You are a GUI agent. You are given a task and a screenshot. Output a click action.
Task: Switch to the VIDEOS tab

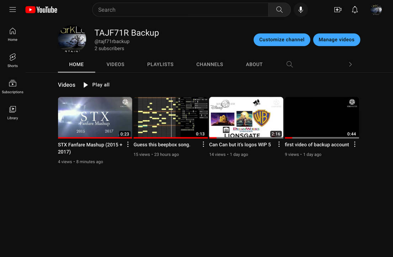pos(115,64)
